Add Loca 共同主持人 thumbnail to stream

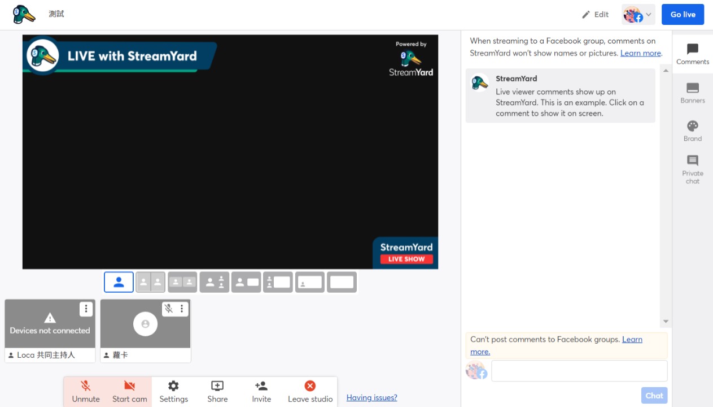tap(50, 324)
